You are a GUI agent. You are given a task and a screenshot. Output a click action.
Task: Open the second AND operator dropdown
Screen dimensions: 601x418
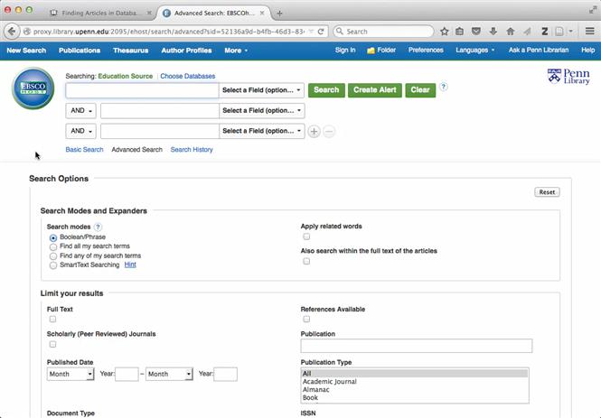80,131
